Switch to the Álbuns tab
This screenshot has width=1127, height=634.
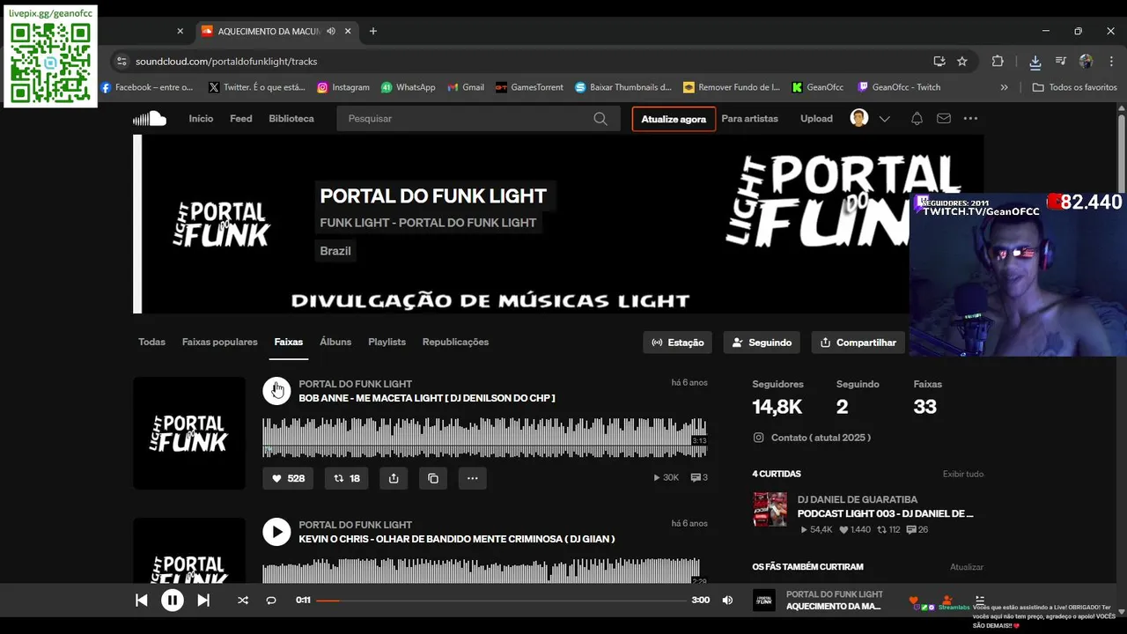(x=335, y=342)
